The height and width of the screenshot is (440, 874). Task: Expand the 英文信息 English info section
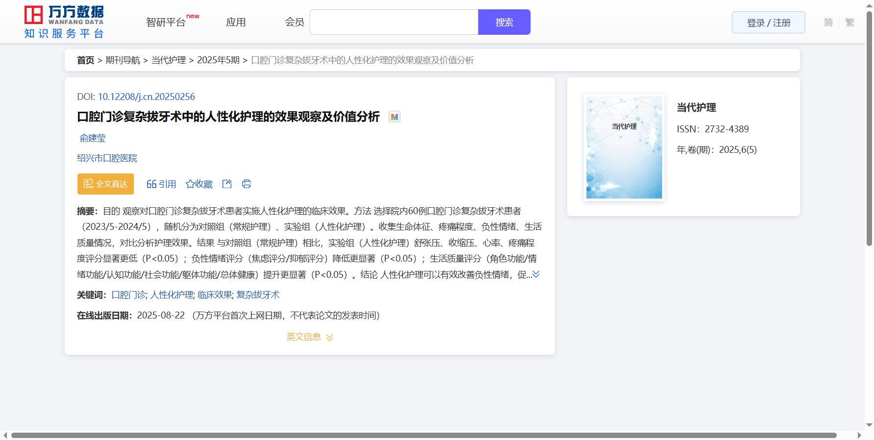(x=309, y=337)
